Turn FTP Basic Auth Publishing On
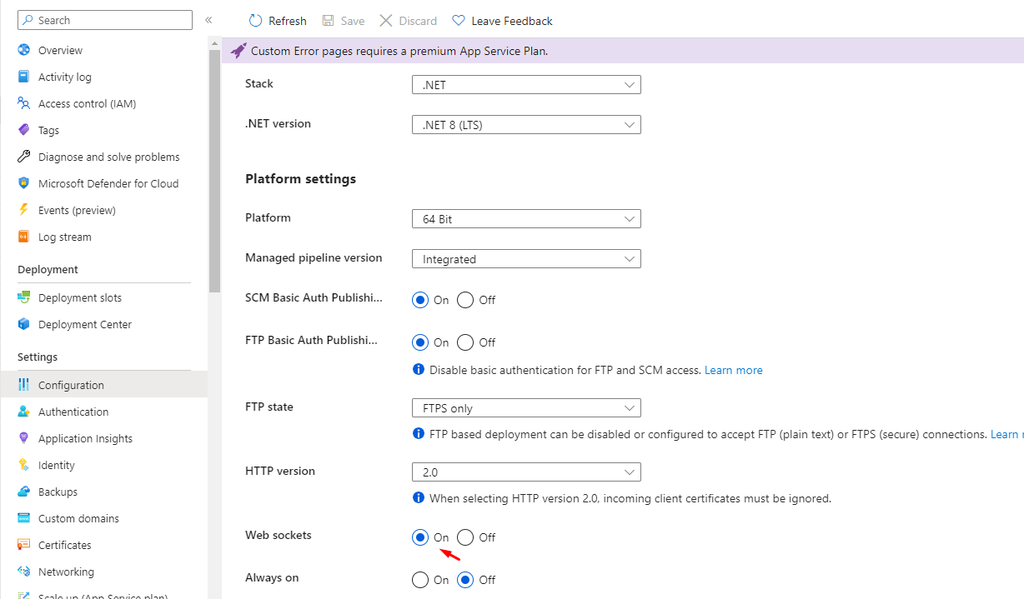Image resolution: width=1024 pixels, height=599 pixels. (420, 342)
